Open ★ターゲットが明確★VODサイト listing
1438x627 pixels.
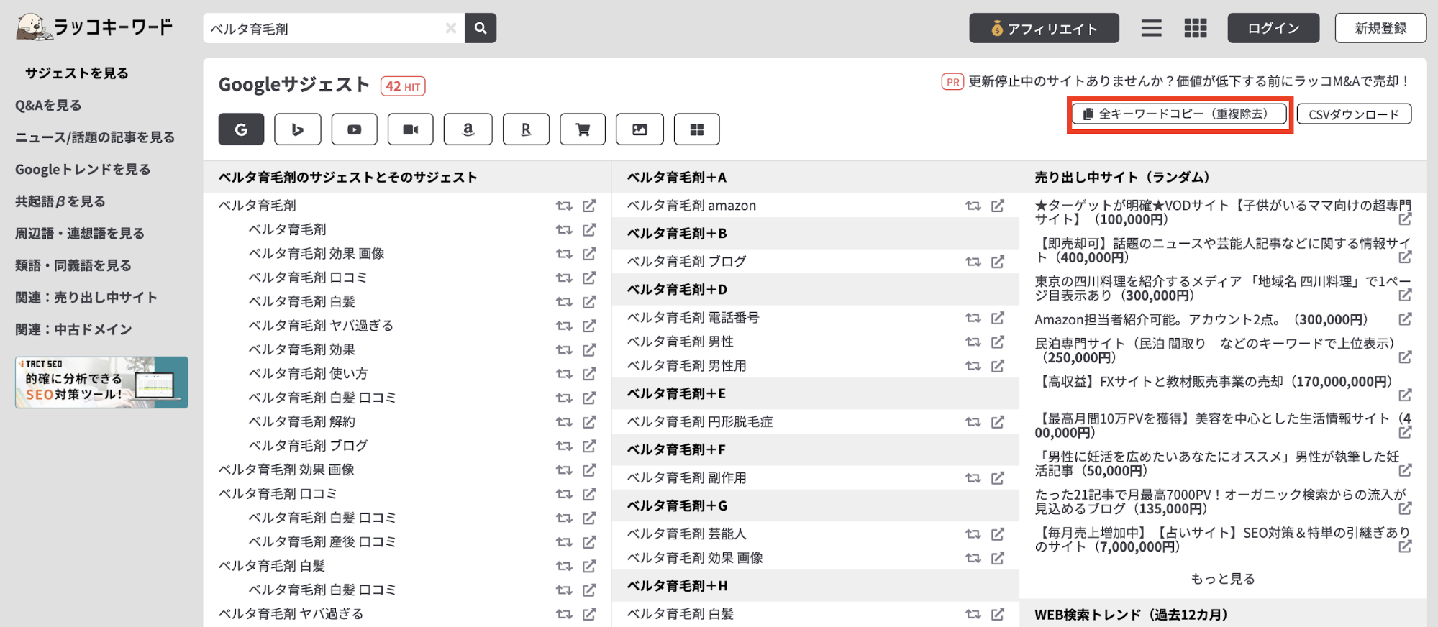[1223, 212]
